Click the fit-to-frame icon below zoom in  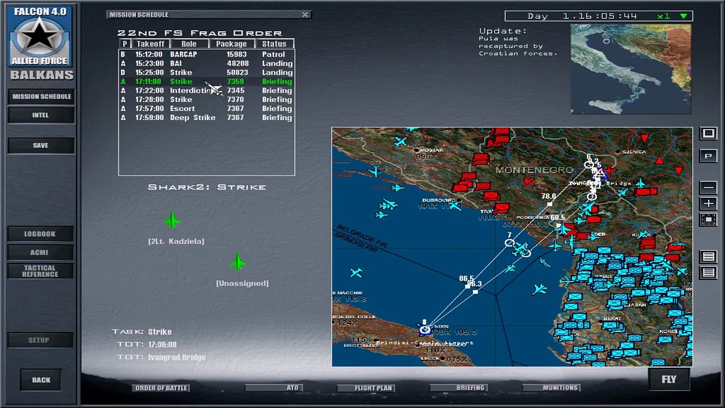tap(709, 219)
